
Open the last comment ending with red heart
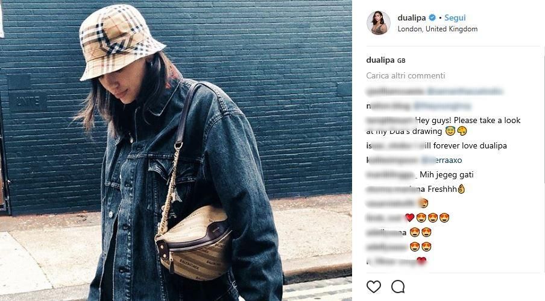396,261
